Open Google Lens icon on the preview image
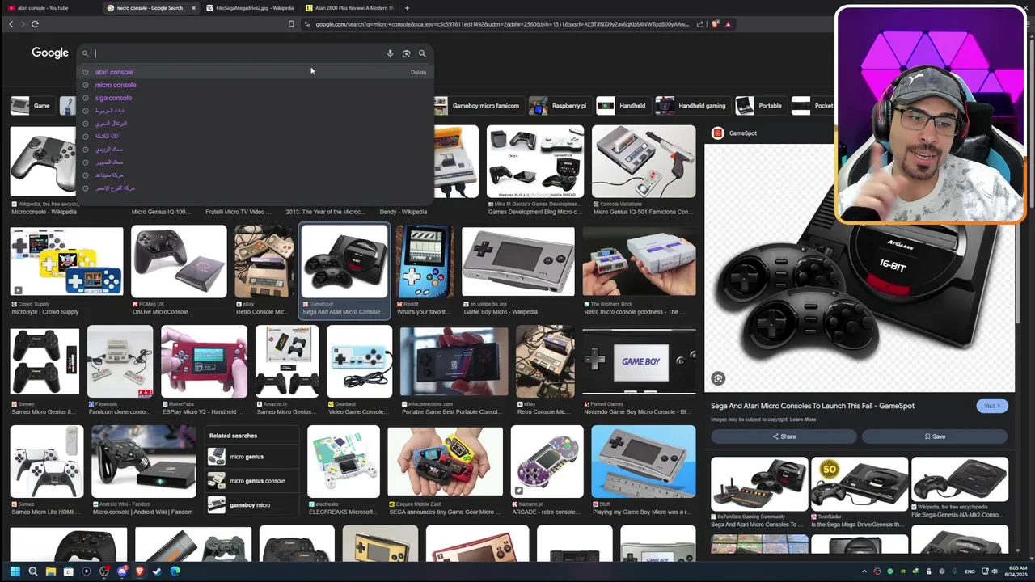1035x582 pixels. (718, 378)
